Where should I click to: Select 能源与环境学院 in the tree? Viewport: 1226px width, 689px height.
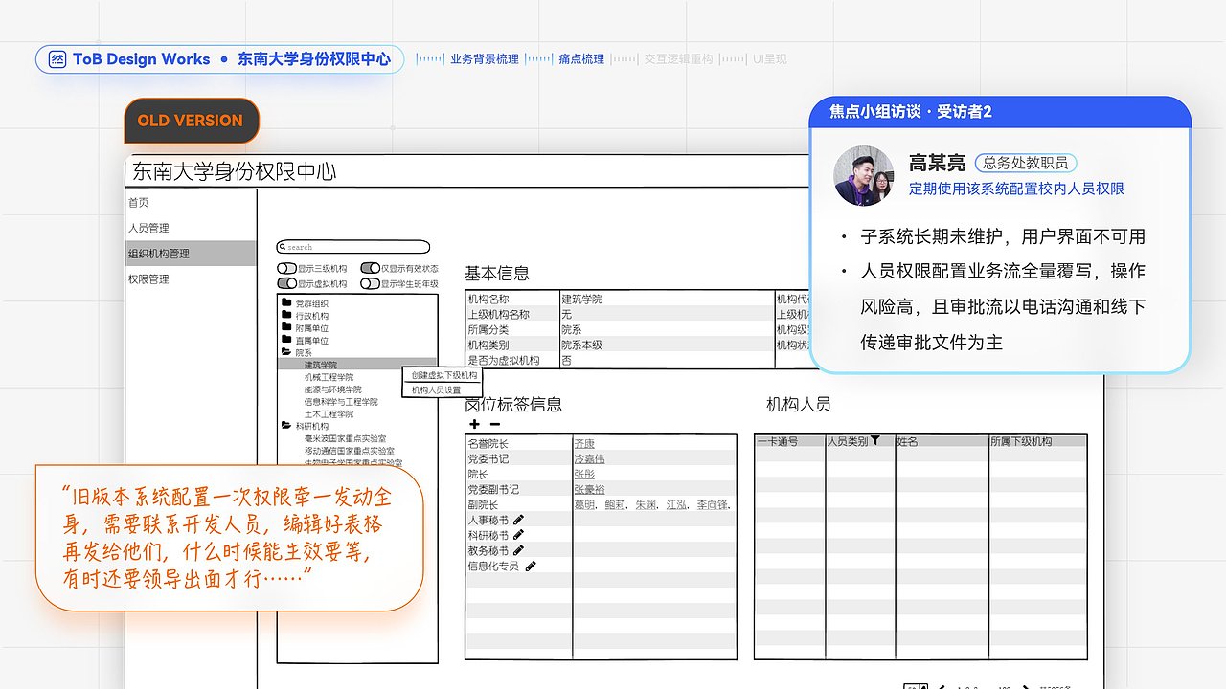332,389
